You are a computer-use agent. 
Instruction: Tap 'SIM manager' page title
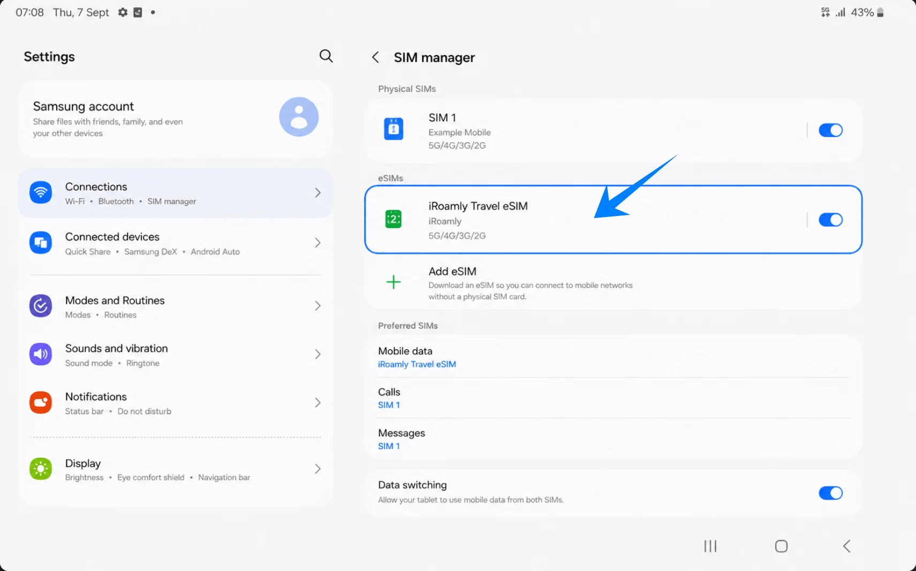[x=434, y=57]
